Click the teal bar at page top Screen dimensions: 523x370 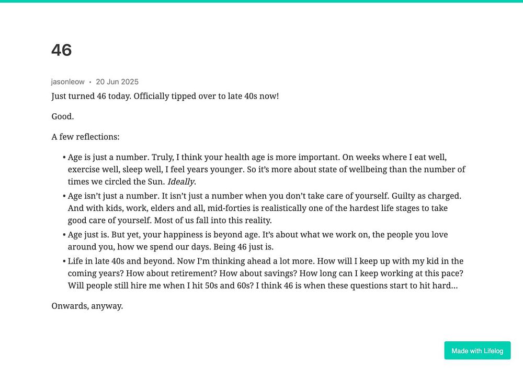(x=261, y=2)
